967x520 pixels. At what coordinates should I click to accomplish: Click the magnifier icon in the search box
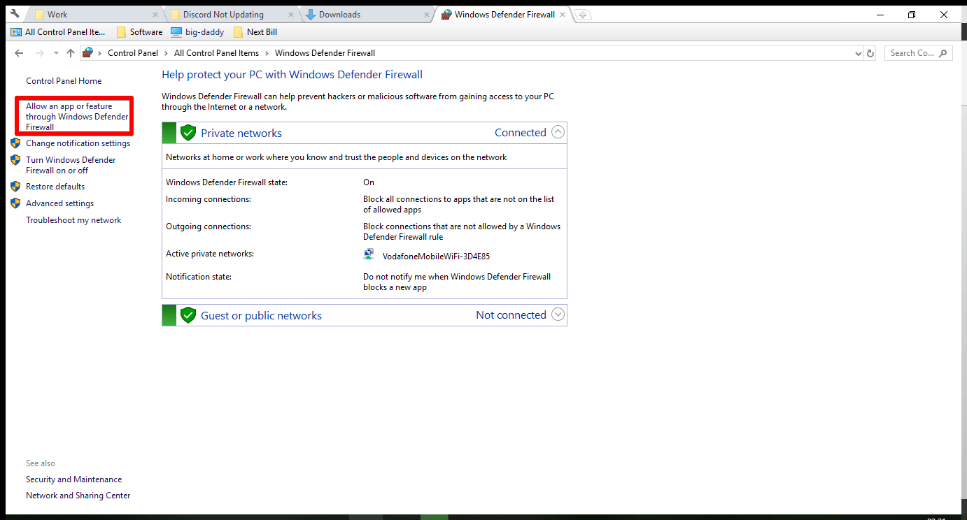pos(942,52)
